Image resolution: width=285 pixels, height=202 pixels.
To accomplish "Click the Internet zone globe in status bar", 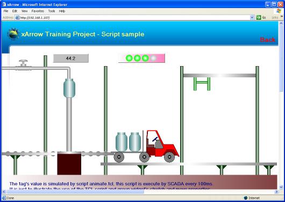I will [246, 198].
